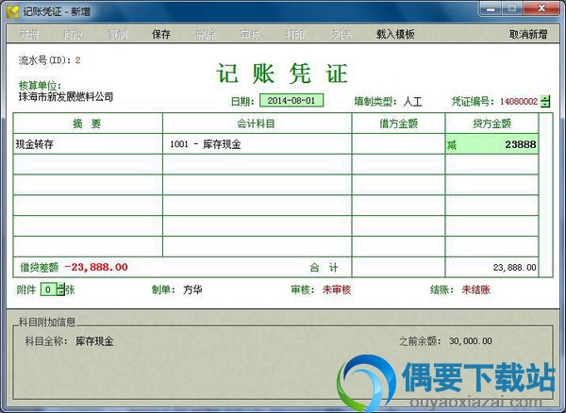Adjust the 凭证编号 spinner beside 14080002

545,101
